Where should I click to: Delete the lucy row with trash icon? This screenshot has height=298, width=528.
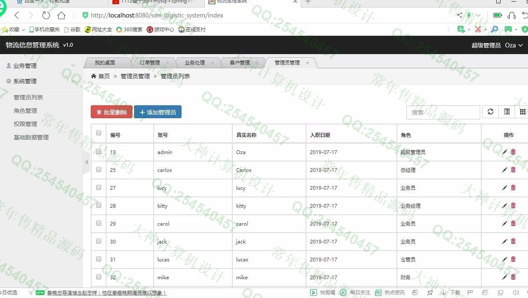[513, 188]
